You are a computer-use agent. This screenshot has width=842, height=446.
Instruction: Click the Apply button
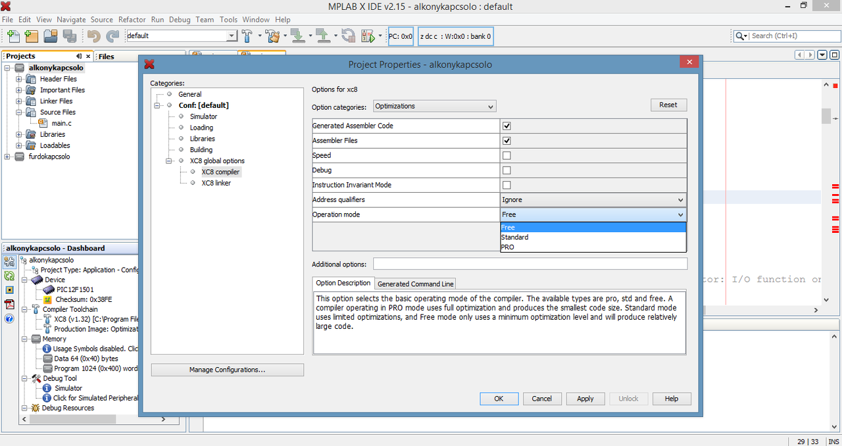tap(585, 399)
